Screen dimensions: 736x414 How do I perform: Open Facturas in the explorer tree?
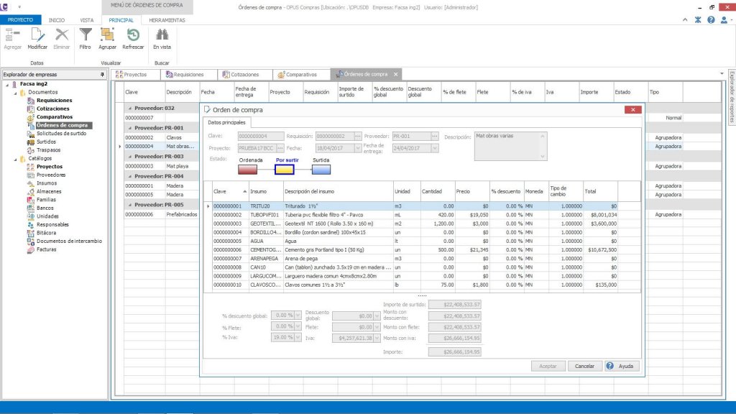coord(46,249)
